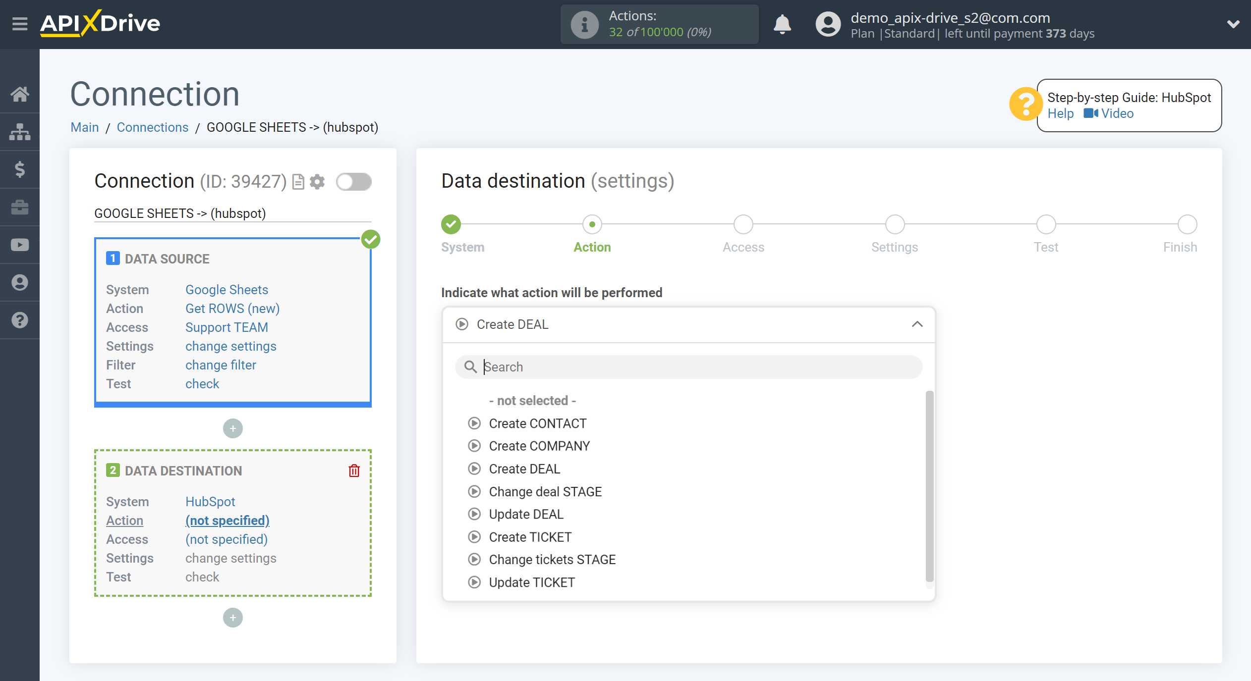This screenshot has height=681, width=1251.
Task: Go to Main breadcrumb
Action: pos(85,127)
